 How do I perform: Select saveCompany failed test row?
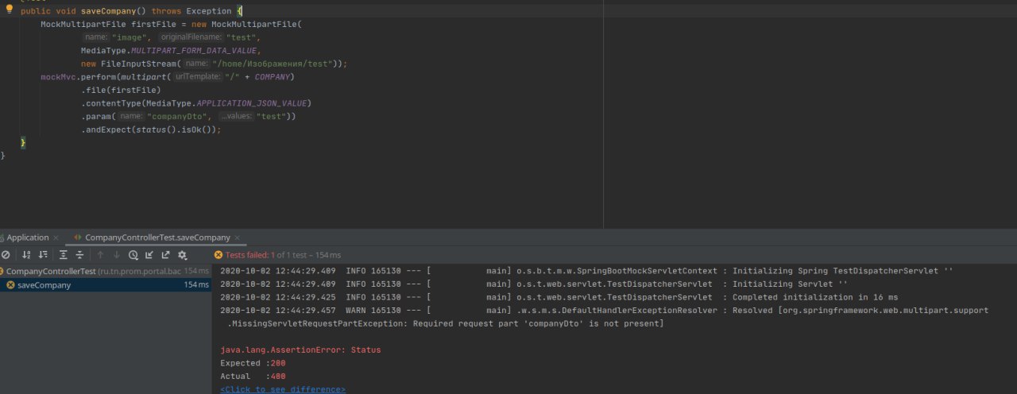(x=106, y=284)
